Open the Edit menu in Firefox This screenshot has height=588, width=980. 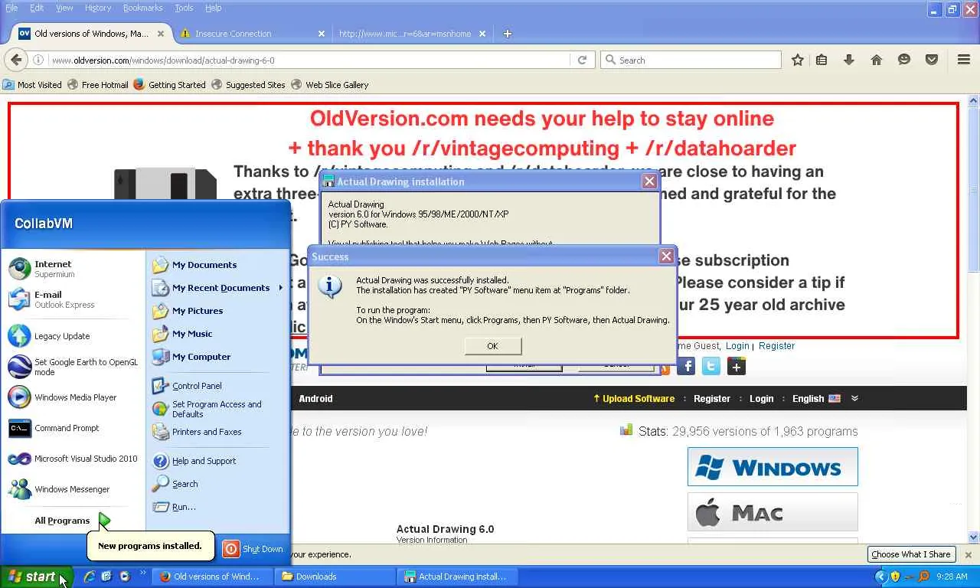pos(37,8)
